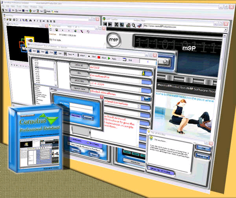This screenshot has width=236, height=198.
Task: Expand the Save dropdown in record toolbar
Action: pyautogui.click(x=74, y=54)
